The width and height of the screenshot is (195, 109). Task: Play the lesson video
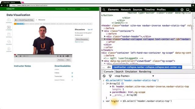[16, 56]
